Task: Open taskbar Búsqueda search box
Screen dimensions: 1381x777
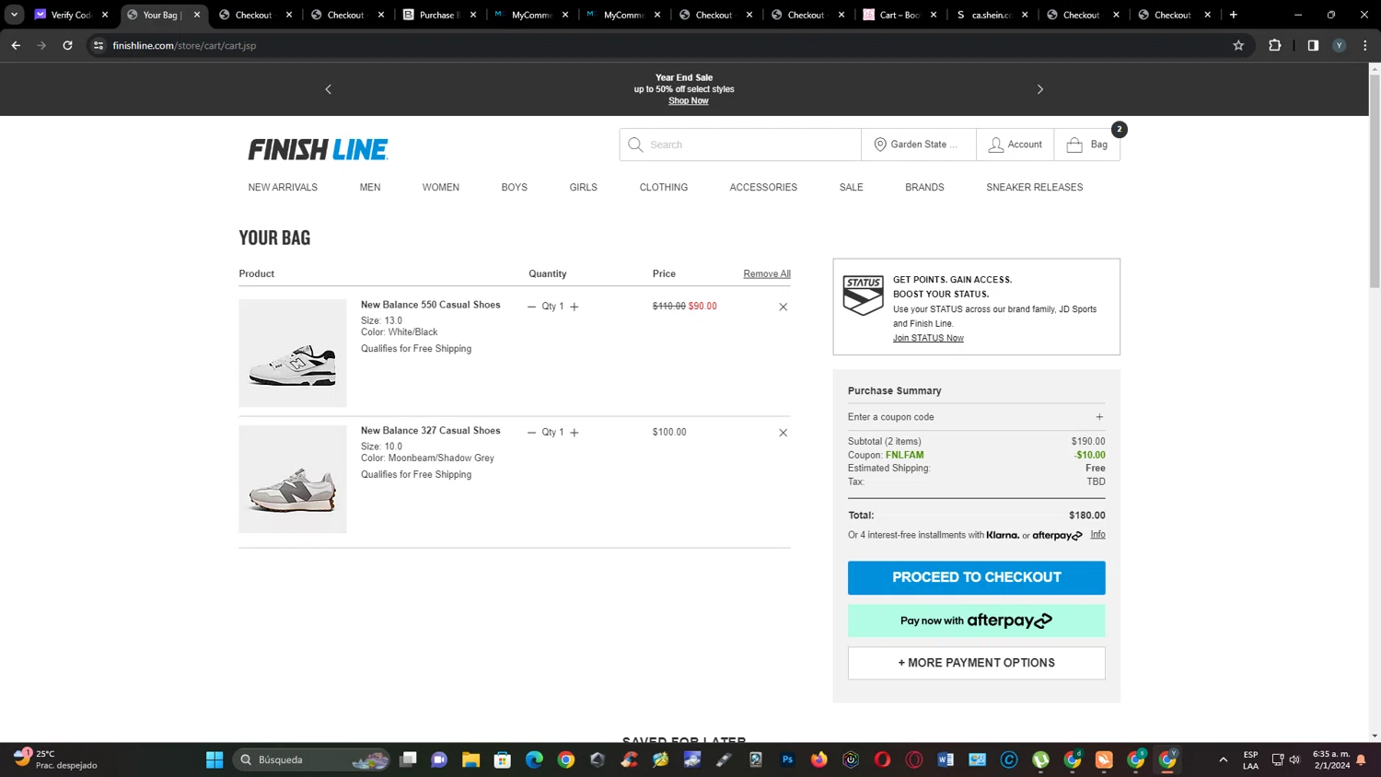Action: pyautogui.click(x=311, y=760)
